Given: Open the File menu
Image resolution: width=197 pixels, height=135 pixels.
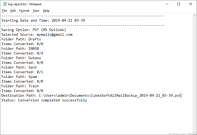Looking at the screenshot, I should [4, 11].
